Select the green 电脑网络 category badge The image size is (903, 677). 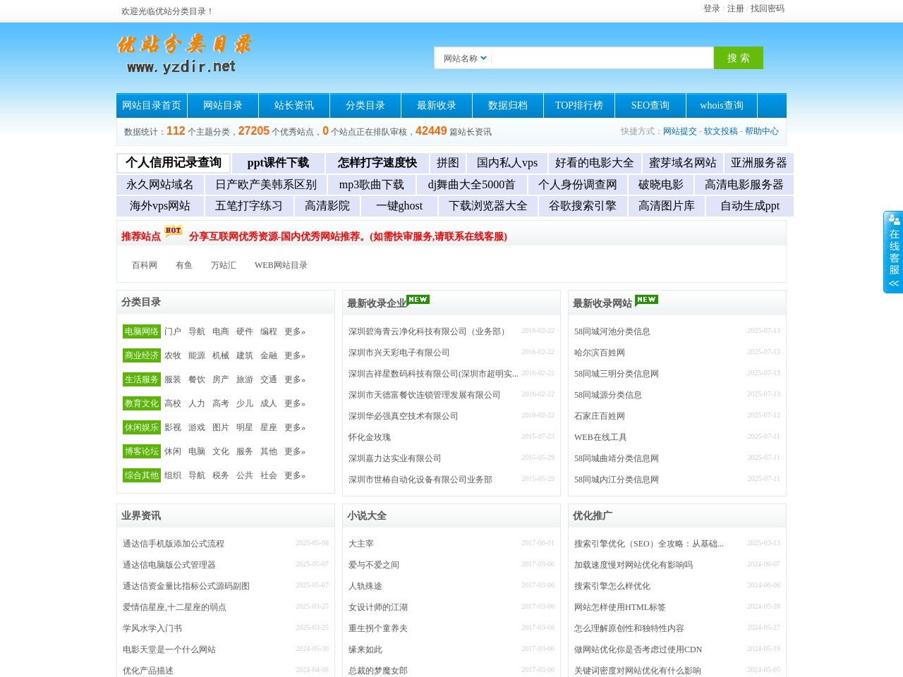click(x=140, y=331)
